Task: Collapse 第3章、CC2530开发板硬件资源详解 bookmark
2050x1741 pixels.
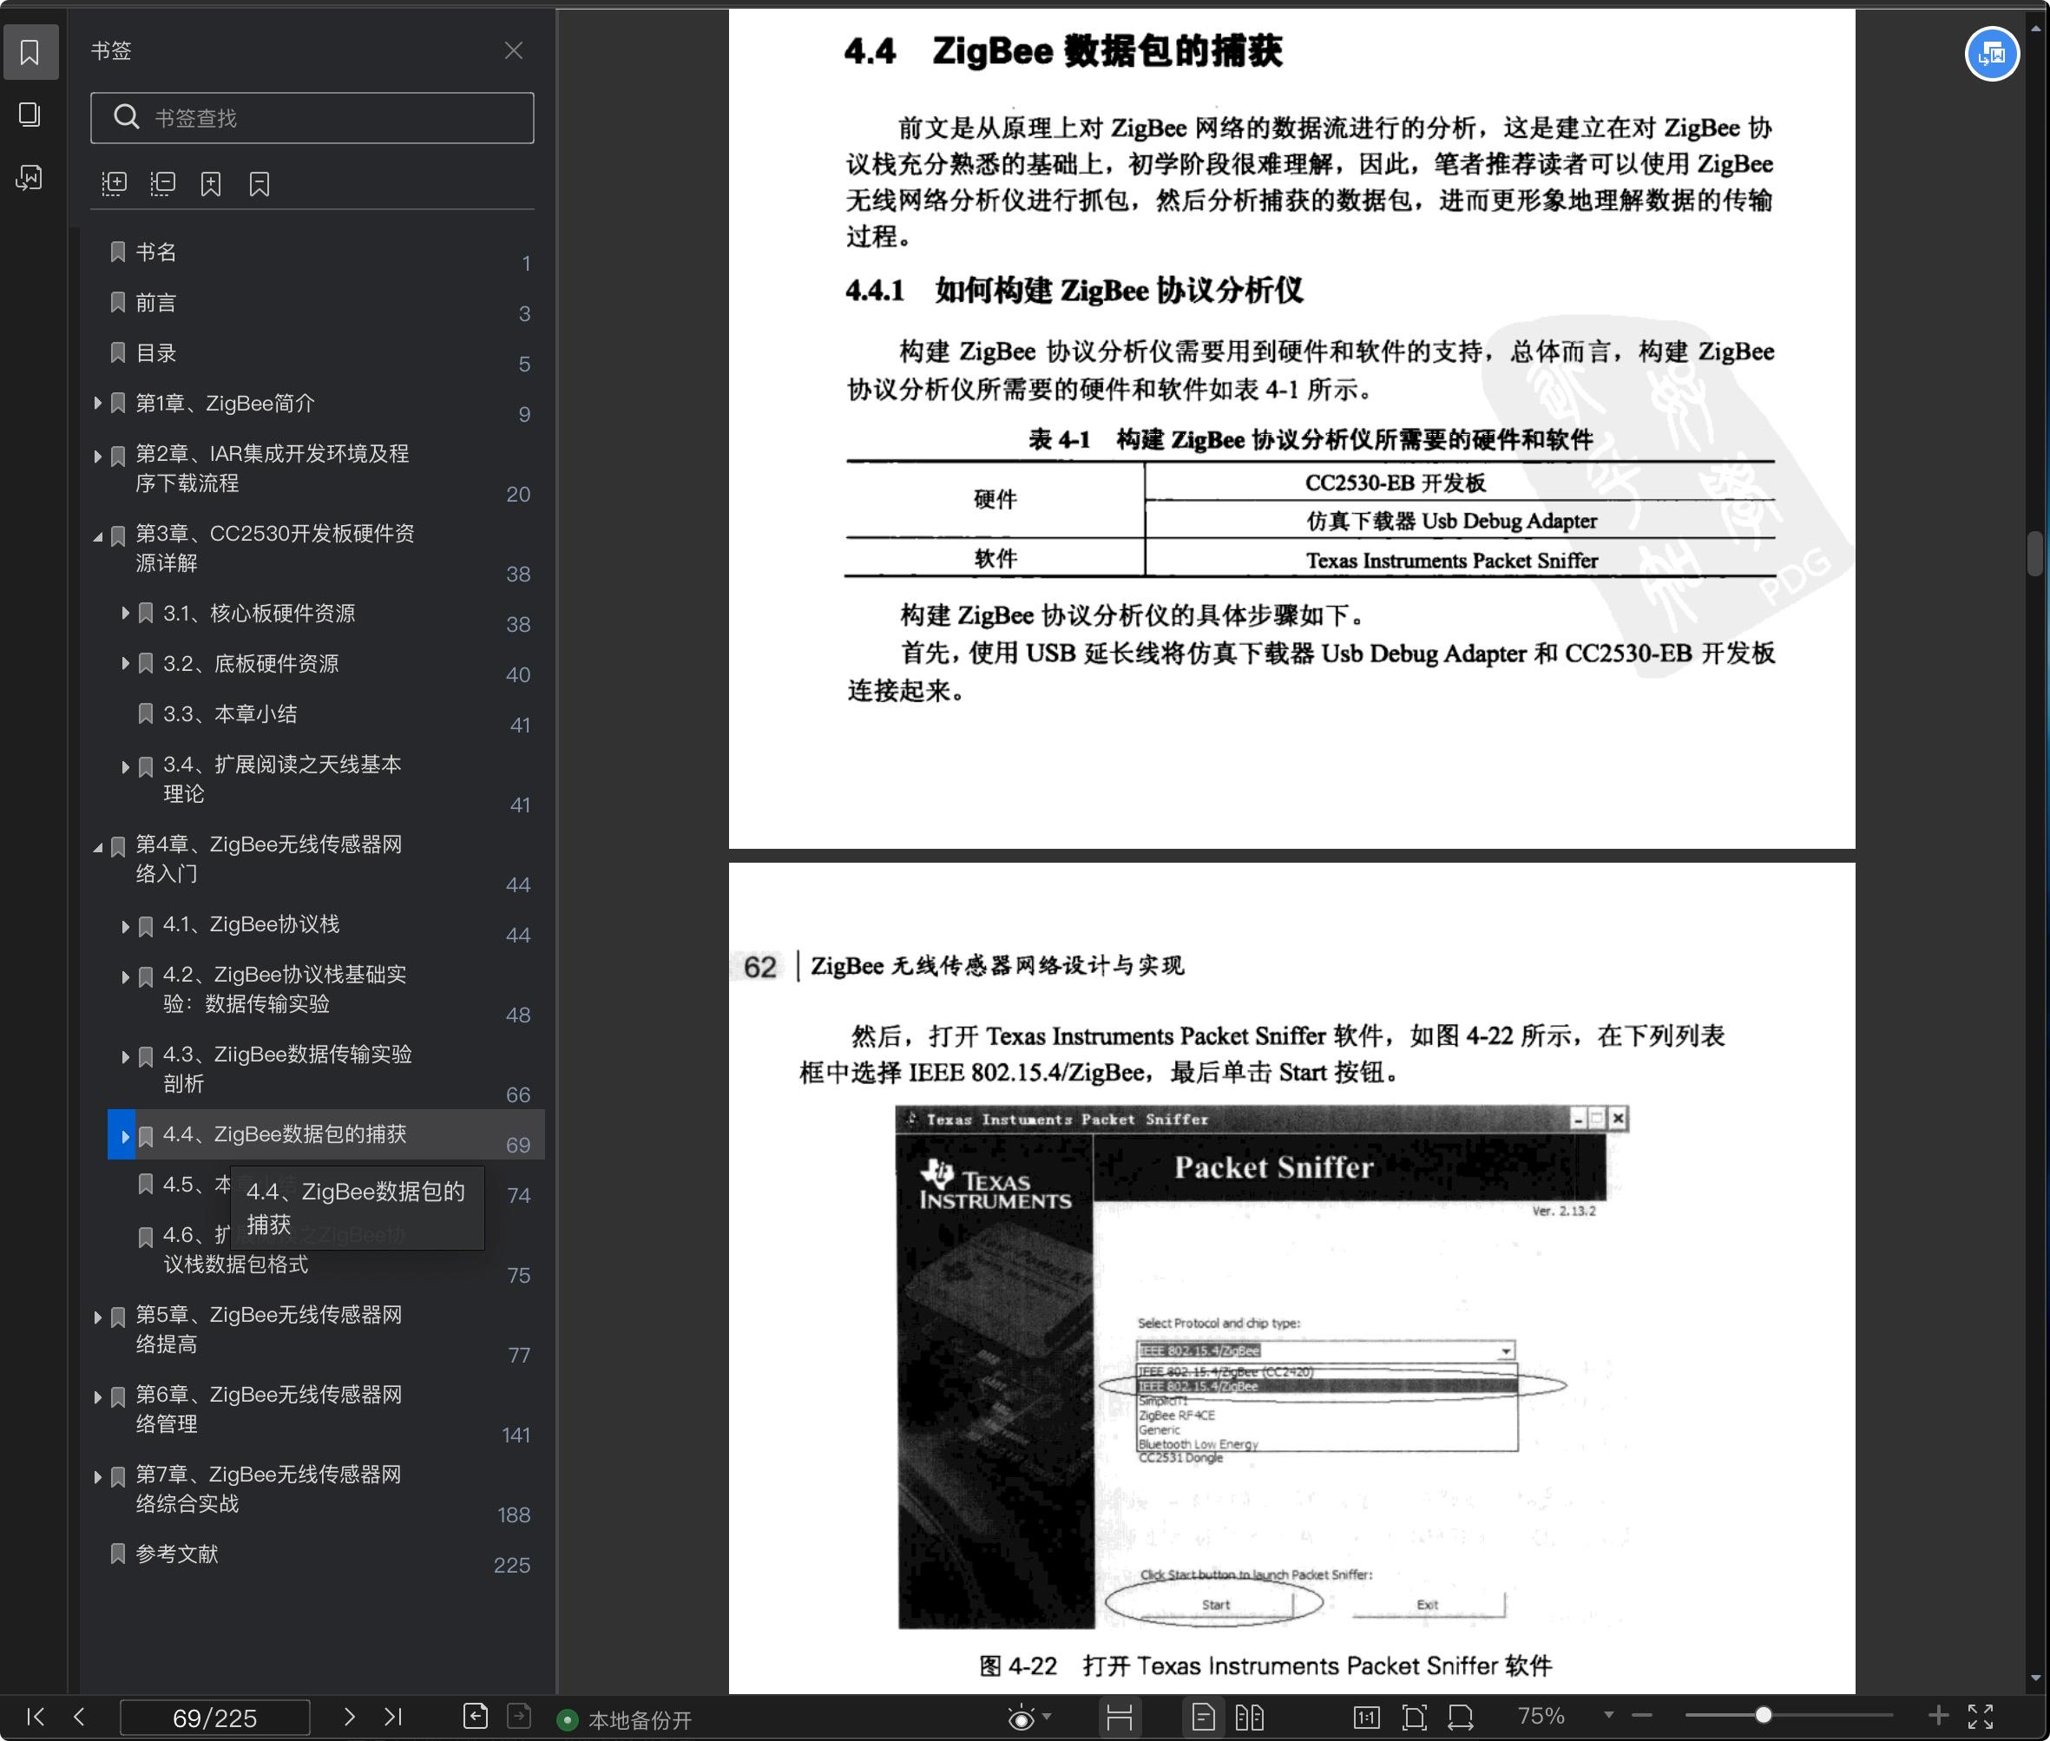Action: click(x=98, y=537)
